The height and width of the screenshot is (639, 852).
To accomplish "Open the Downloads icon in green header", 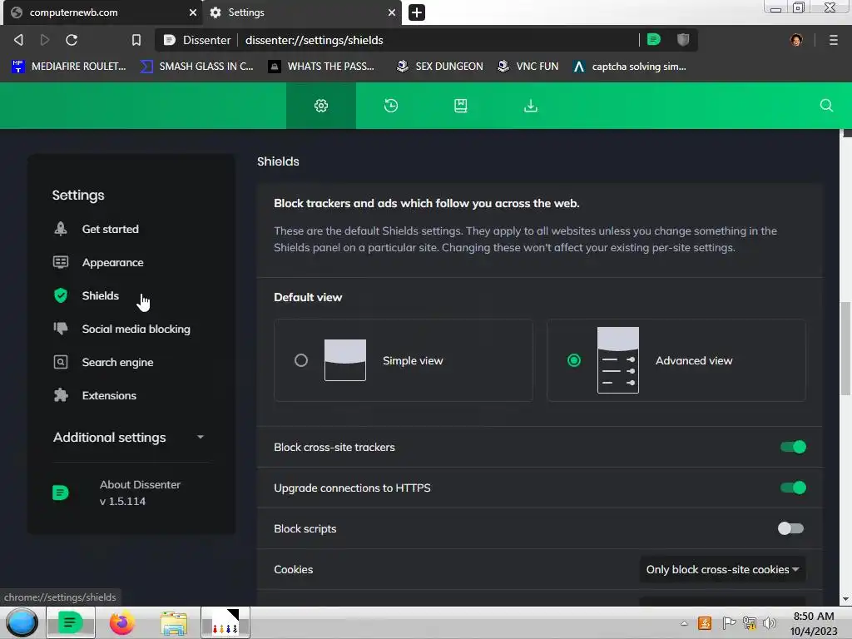I will [530, 106].
